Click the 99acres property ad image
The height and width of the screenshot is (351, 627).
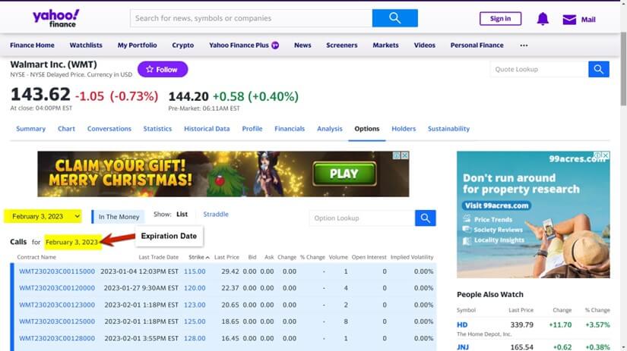tap(533, 215)
